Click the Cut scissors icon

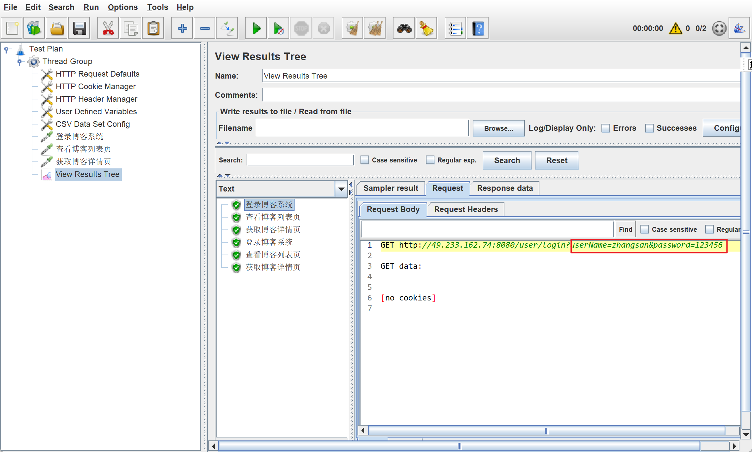pos(108,29)
